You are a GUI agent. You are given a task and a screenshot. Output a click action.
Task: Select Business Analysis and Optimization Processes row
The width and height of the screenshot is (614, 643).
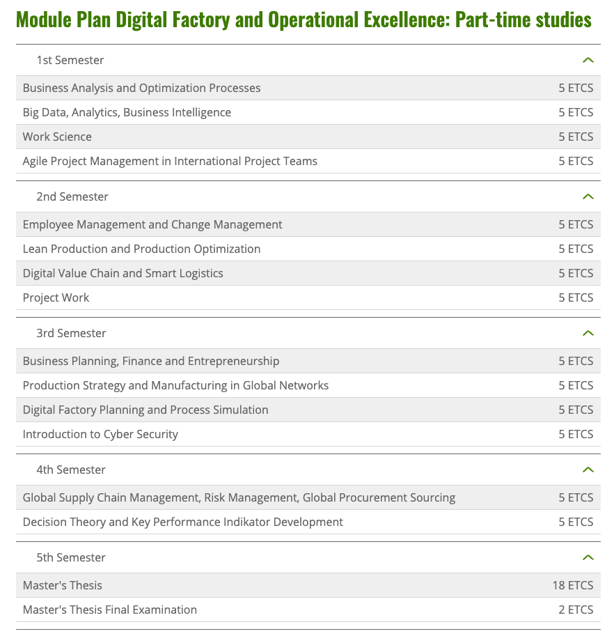pos(308,88)
